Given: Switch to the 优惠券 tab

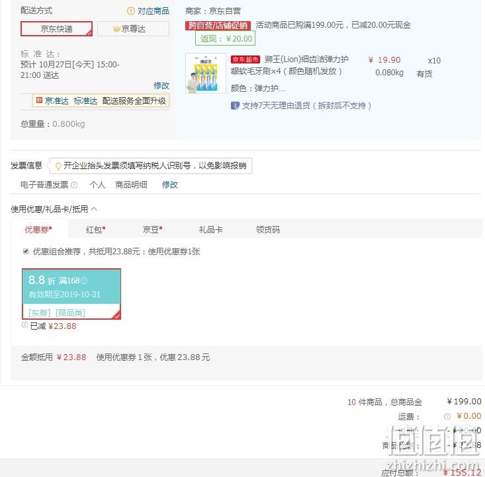Looking at the screenshot, I should pyautogui.click(x=39, y=229).
